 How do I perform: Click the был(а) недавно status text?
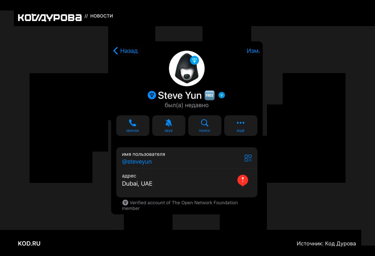(x=187, y=105)
